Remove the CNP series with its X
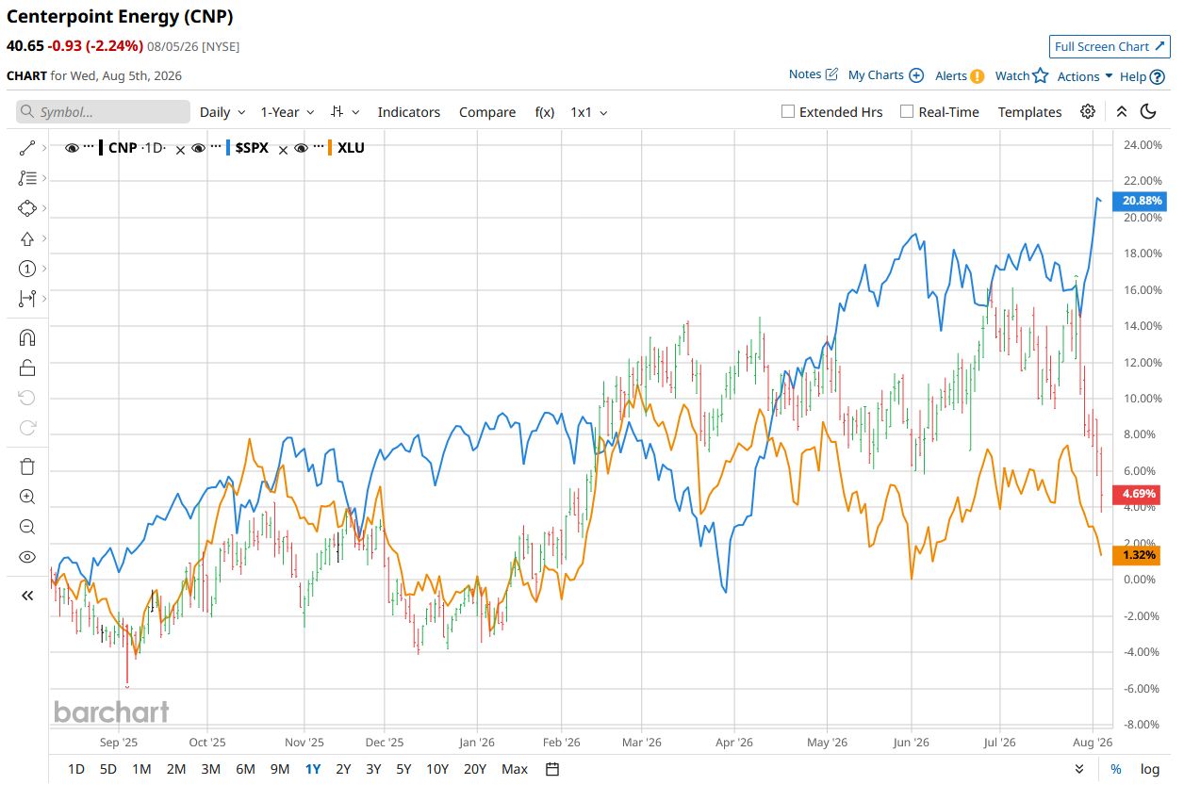 click(180, 149)
